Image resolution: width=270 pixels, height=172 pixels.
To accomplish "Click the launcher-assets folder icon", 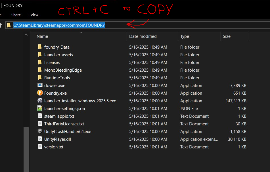I will [40, 55].
